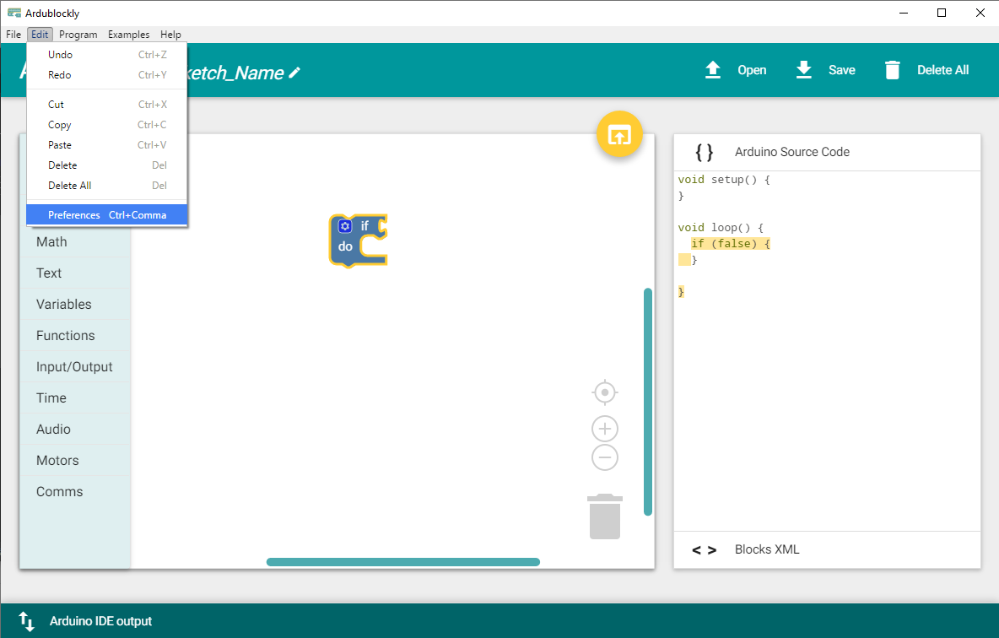
Task: Expand the Variables toolbox category
Action: pyautogui.click(x=75, y=305)
